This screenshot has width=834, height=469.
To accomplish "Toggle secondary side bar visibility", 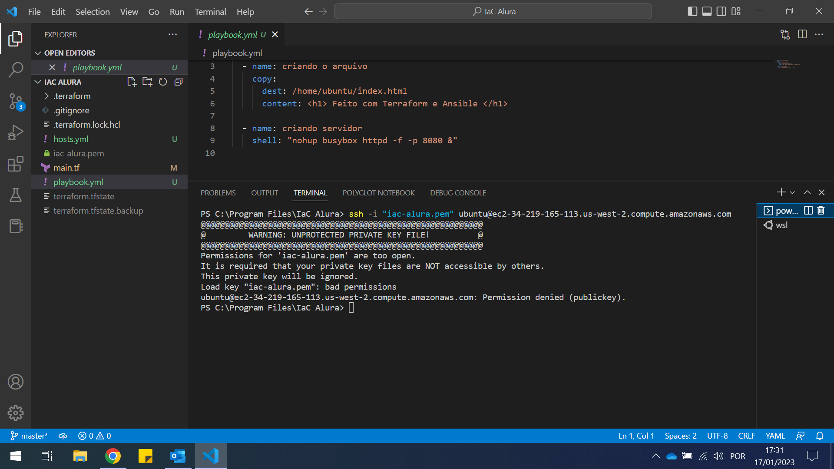I will point(721,12).
